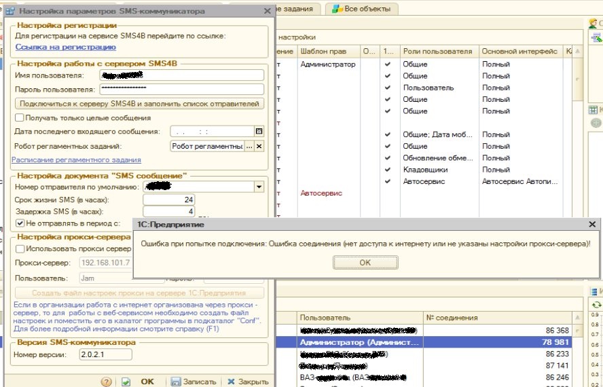Clear the Робот регламентных заданий field with X

(259, 146)
